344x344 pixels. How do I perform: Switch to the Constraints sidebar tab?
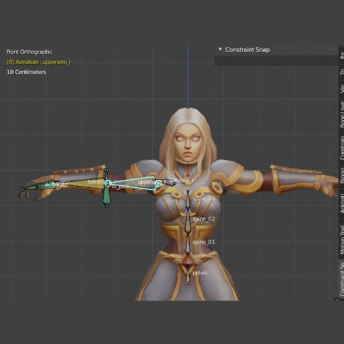pos(341,148)
